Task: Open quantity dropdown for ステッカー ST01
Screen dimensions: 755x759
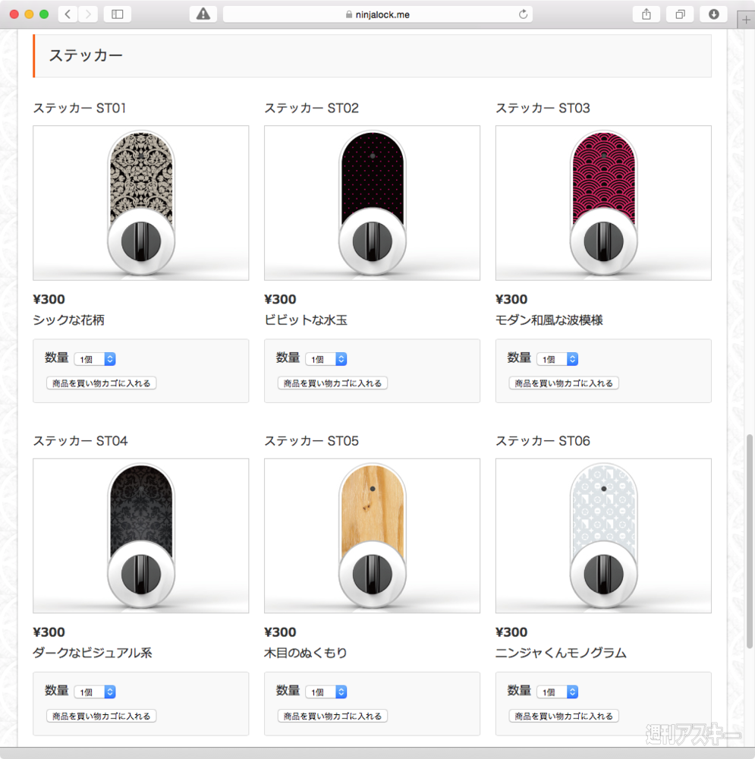Action: [95, 359]
